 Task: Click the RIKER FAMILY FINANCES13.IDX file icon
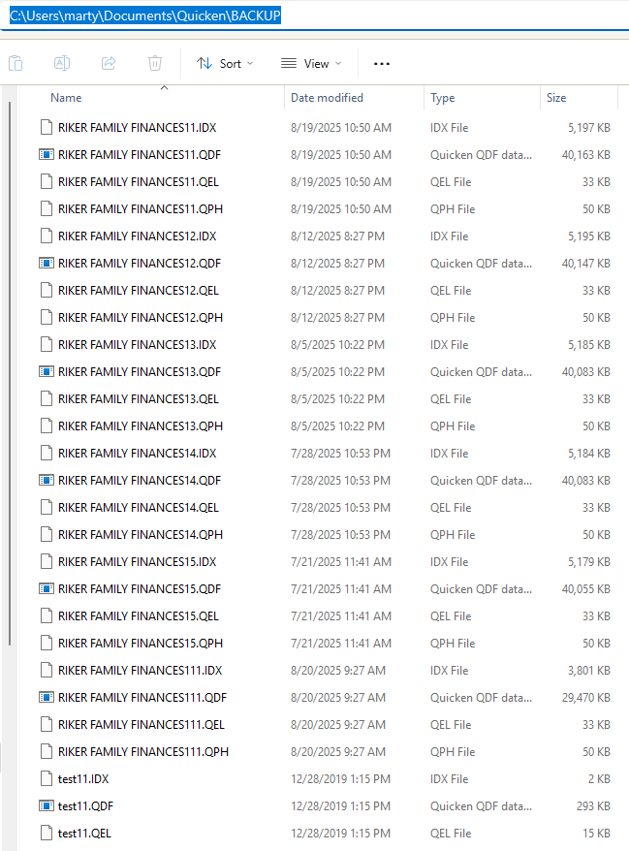(x=47, y=345)
